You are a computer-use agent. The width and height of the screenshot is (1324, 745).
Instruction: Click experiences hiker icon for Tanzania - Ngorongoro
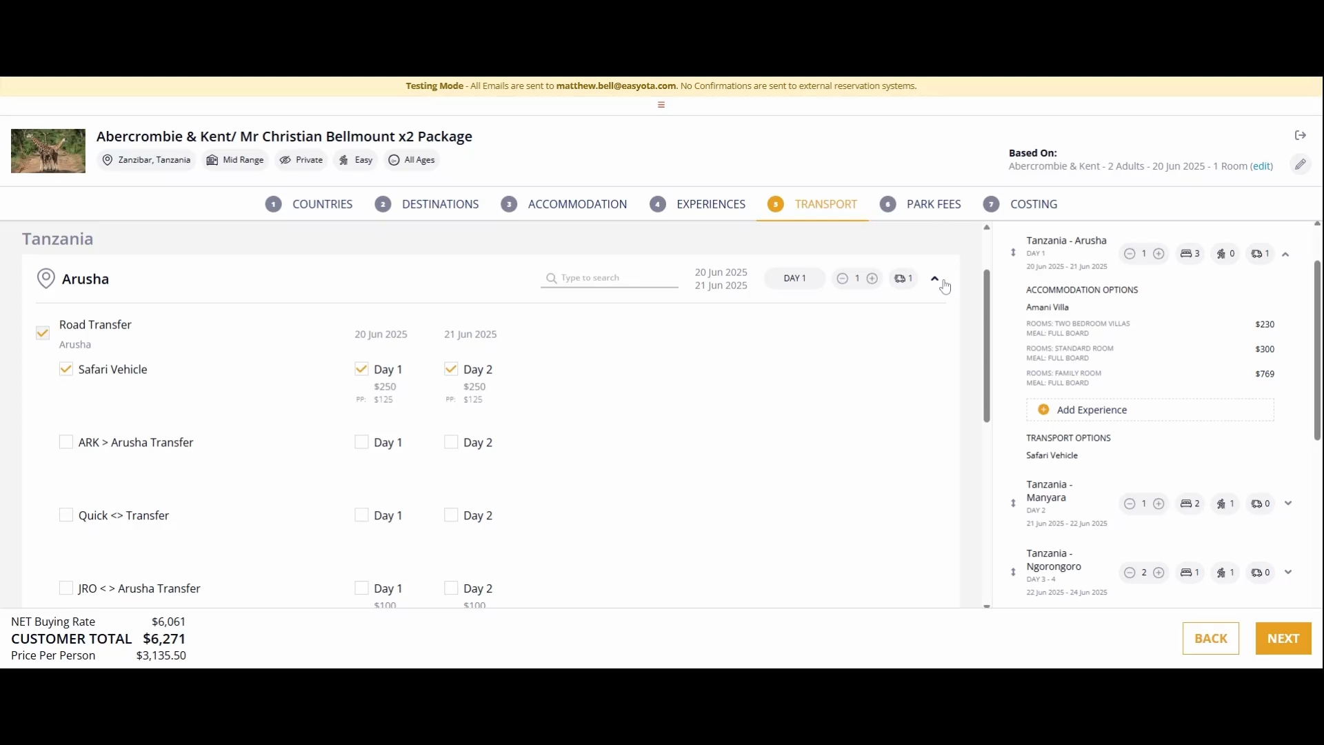point(1221,573)
